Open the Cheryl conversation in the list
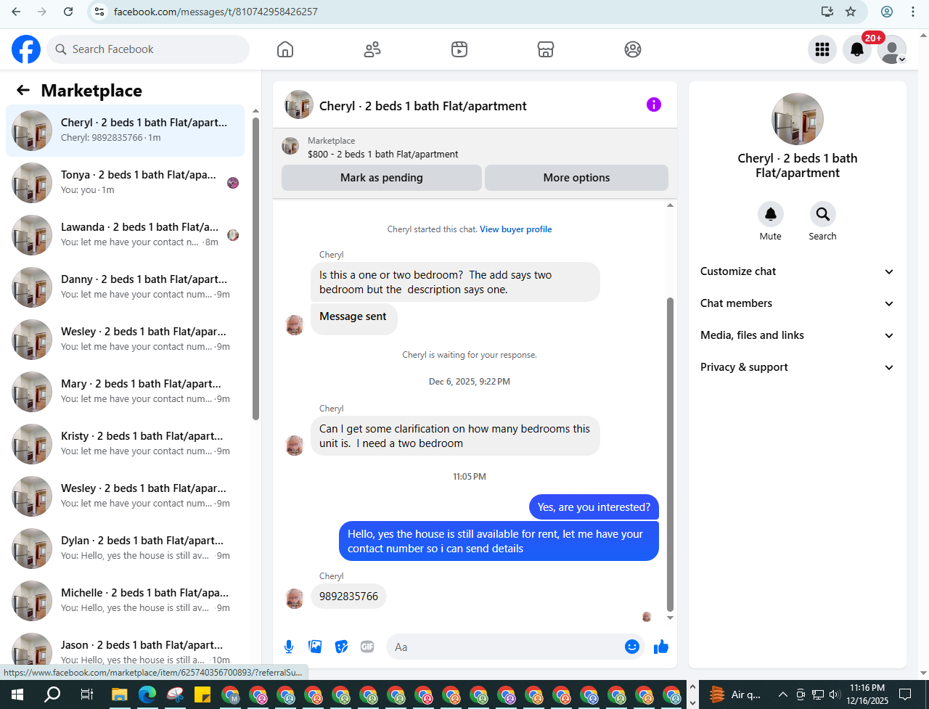 click(x=125, y=131)
